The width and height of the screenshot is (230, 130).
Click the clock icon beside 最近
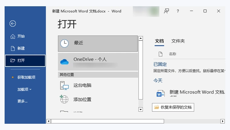point(64,43)
